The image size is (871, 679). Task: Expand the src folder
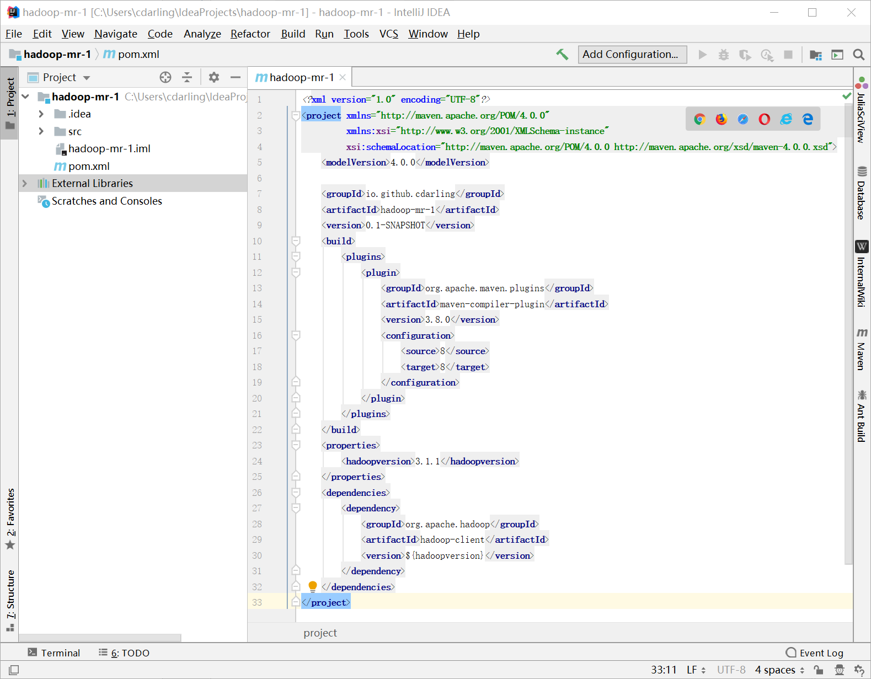[x=41, y=131]
